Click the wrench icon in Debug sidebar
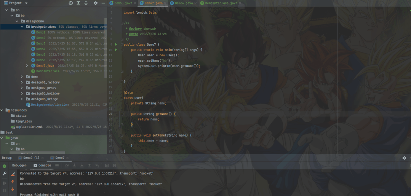411x196 pixels. coord(5,174)
